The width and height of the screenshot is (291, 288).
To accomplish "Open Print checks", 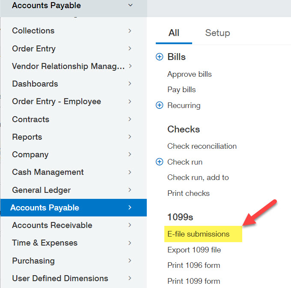I will pyautogui.click(x=188, y=193).
